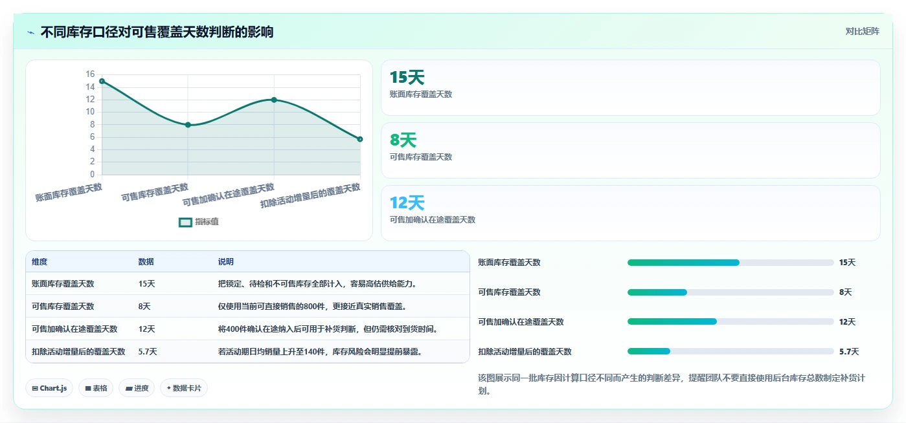Select the 8天 data card
Screen dimensions: 906x423
(x=630, y=150)
